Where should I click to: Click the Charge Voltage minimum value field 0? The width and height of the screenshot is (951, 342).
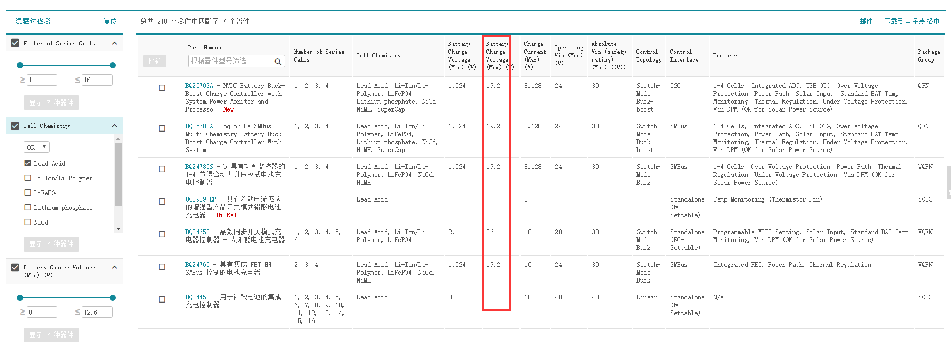coord(42,312)
